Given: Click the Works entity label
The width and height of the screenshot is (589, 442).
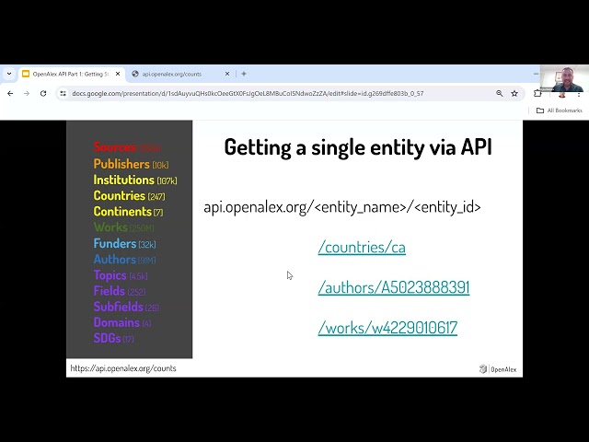Looking at the screenshot, I should (x=110, y=227).
